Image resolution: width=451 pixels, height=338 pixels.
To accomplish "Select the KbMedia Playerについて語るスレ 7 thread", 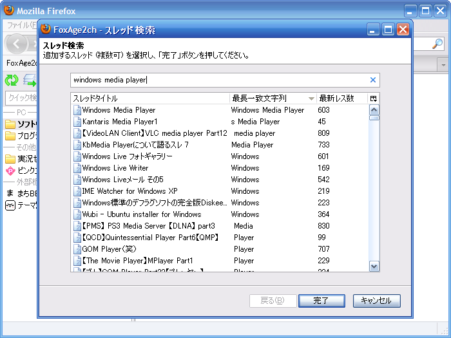I will coord(220,145).
